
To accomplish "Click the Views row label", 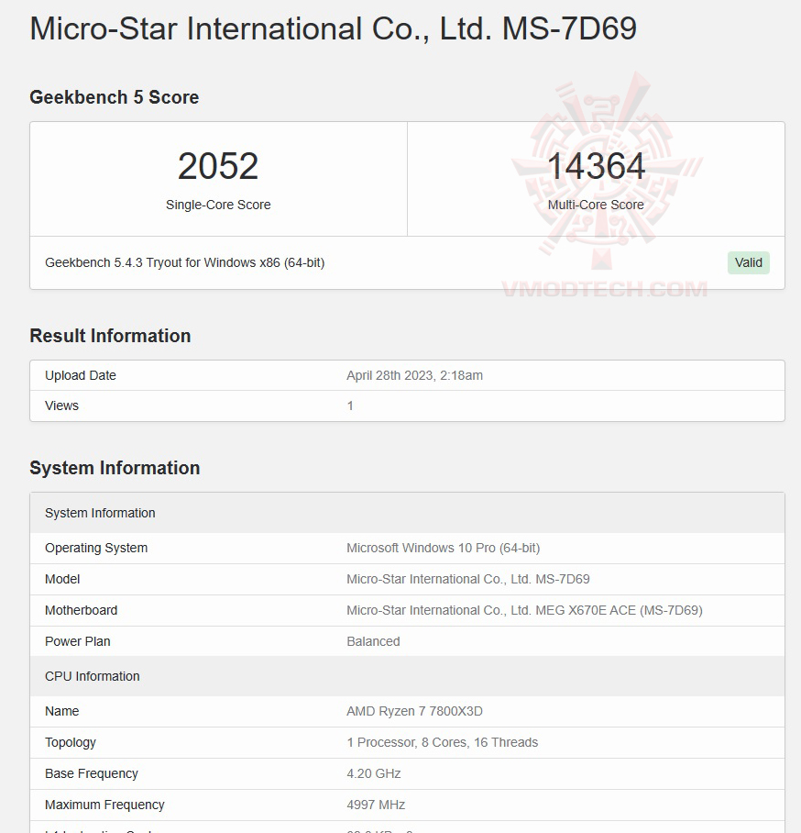I will click(x=61, y=405).
